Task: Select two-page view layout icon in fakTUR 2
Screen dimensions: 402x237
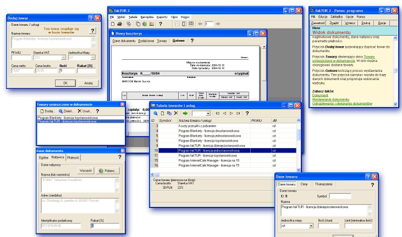Action: [x=184, y=24]
